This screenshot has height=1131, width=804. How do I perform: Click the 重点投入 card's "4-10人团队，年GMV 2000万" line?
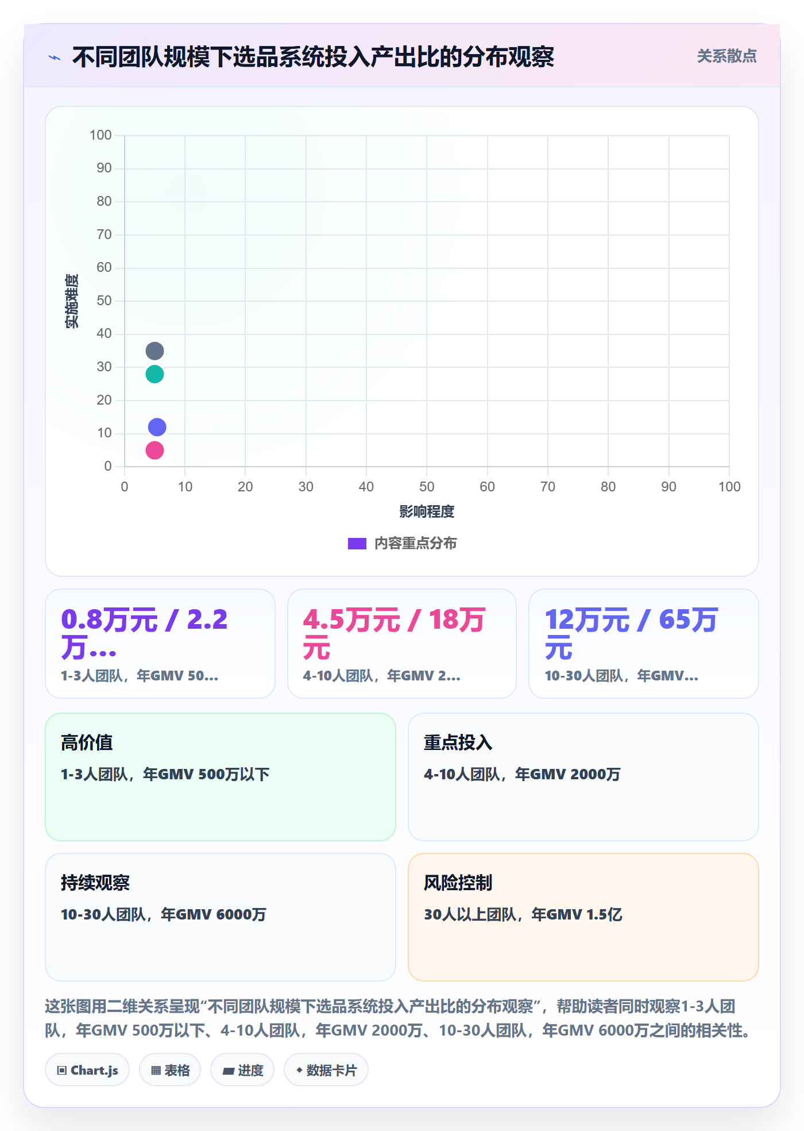click(522, 774)
